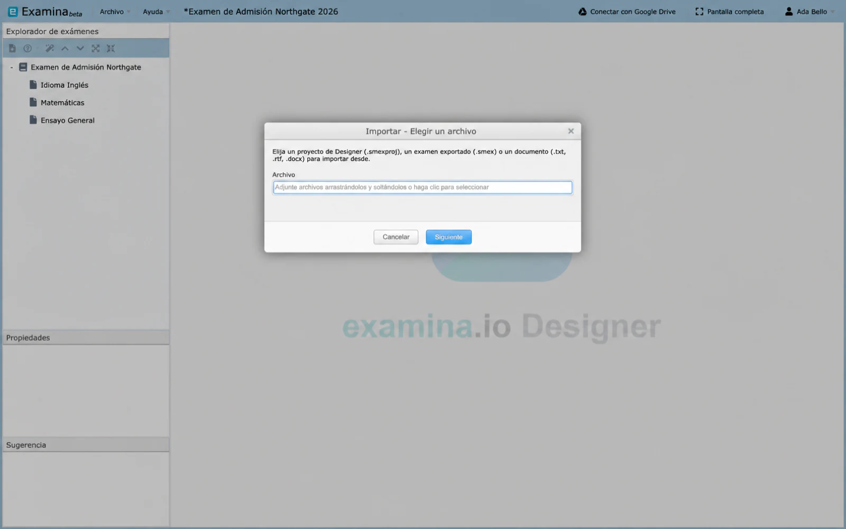This screenshot has width=846, height=529.
Task: Select Idioma Inglés in the tree
Action: coord(65,85)
